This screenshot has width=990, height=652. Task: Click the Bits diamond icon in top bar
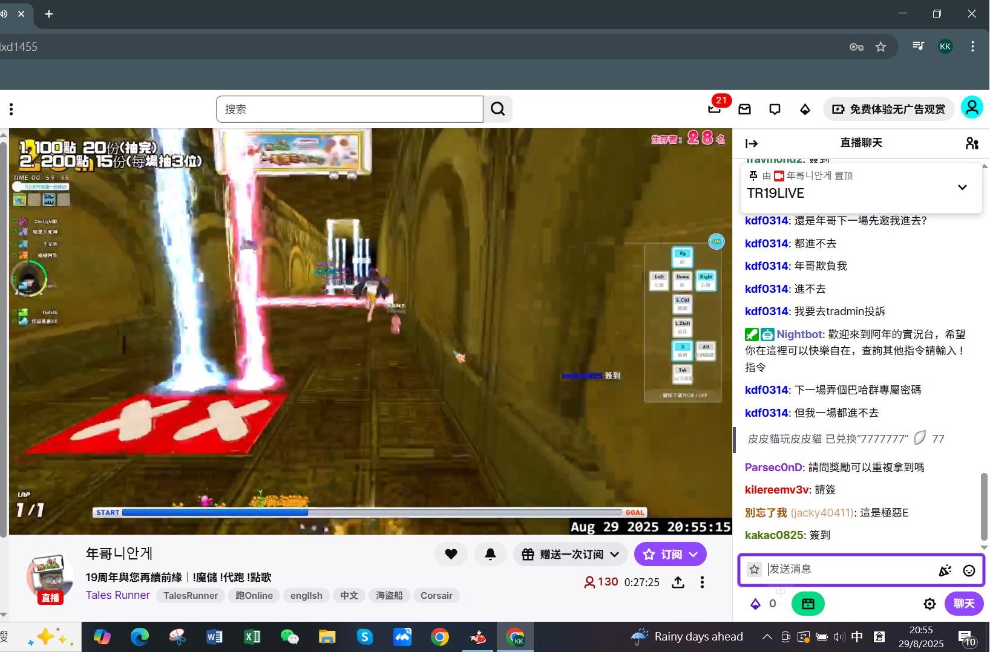[805, 109]
